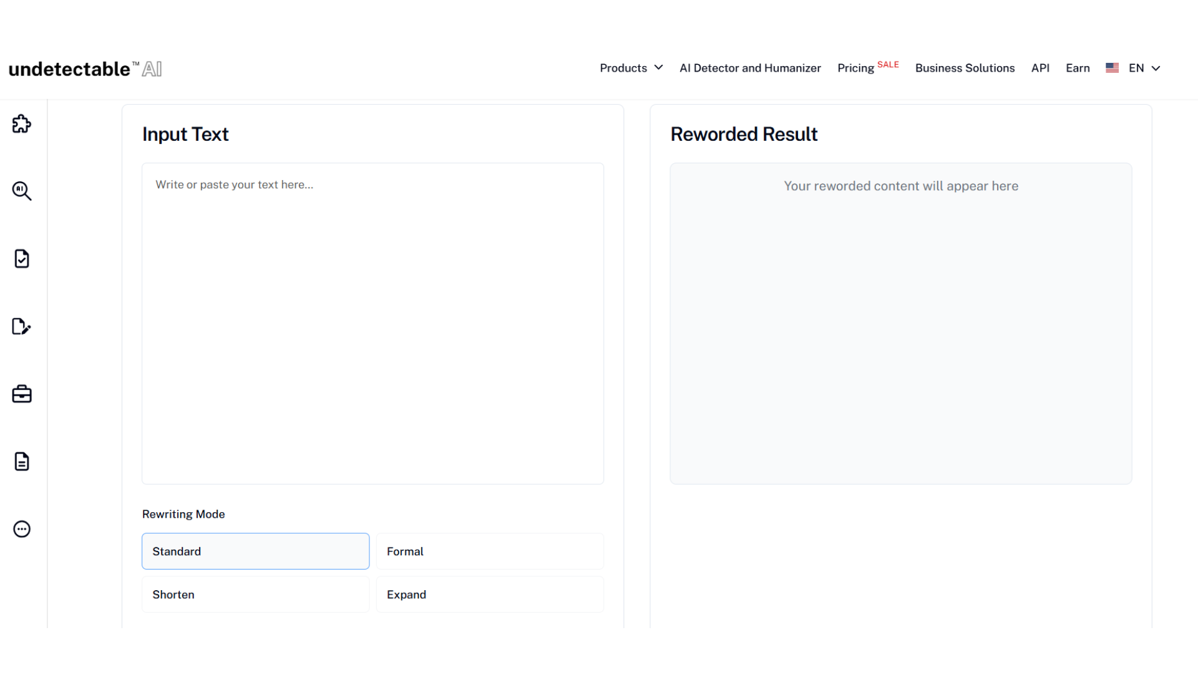Select Formal rewriting mode
The height and width of the screenshot is (673, 1198).
tap(490, 551)
